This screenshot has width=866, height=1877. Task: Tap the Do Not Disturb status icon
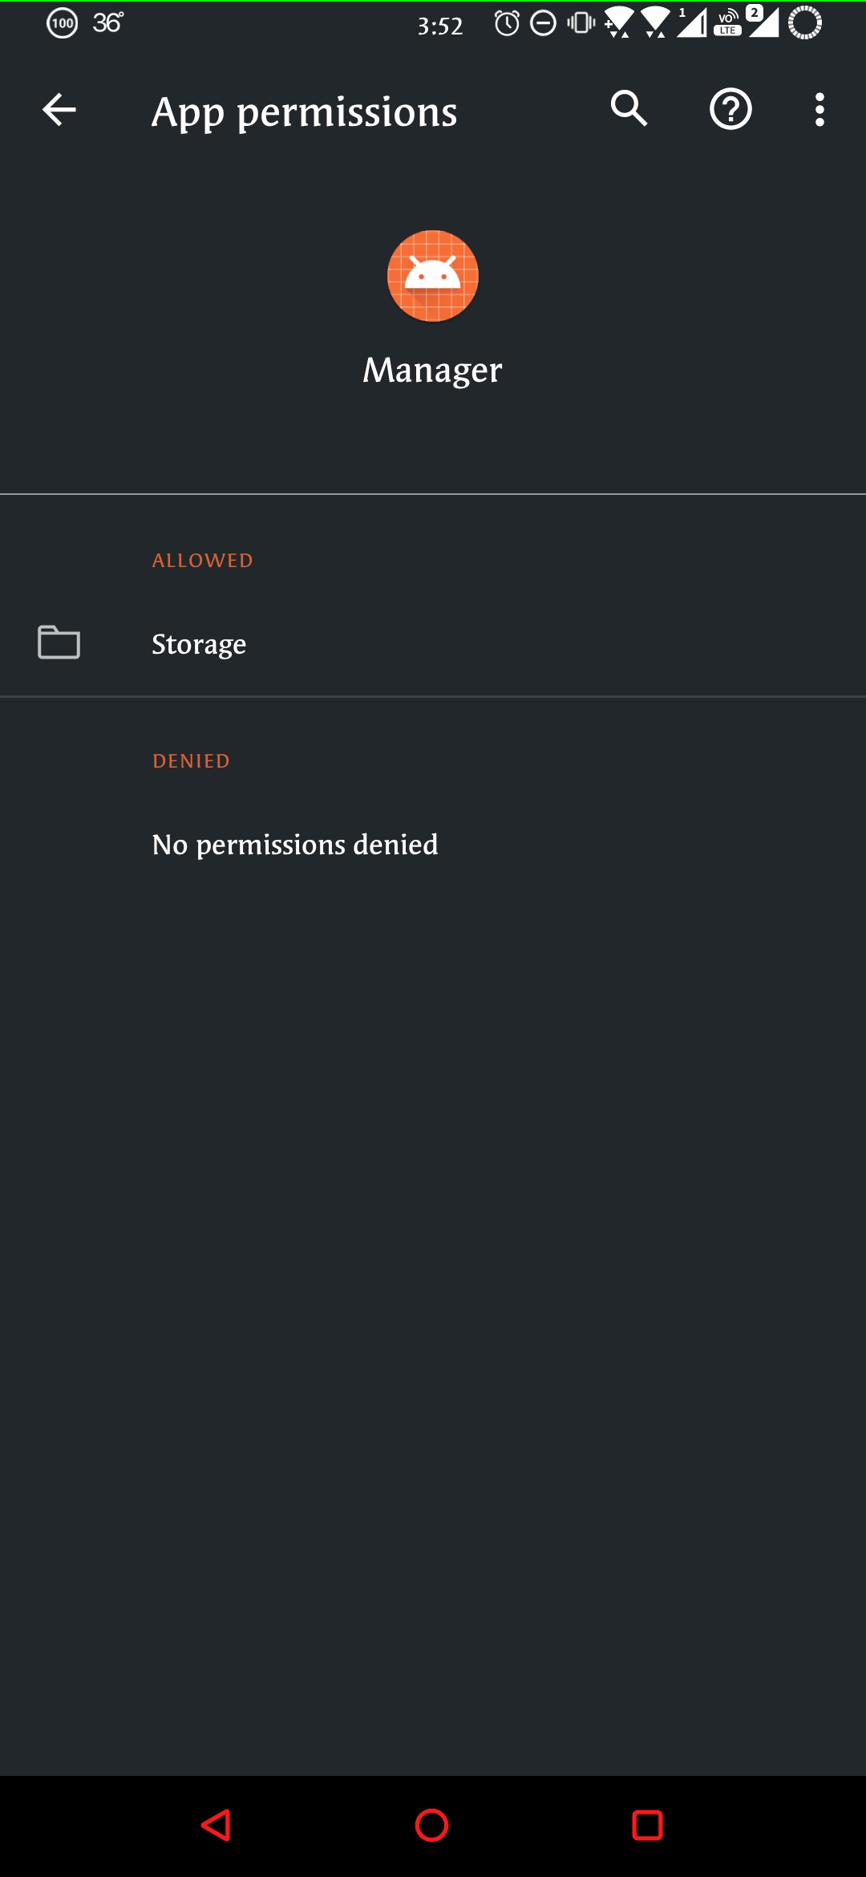click(543, 24)
